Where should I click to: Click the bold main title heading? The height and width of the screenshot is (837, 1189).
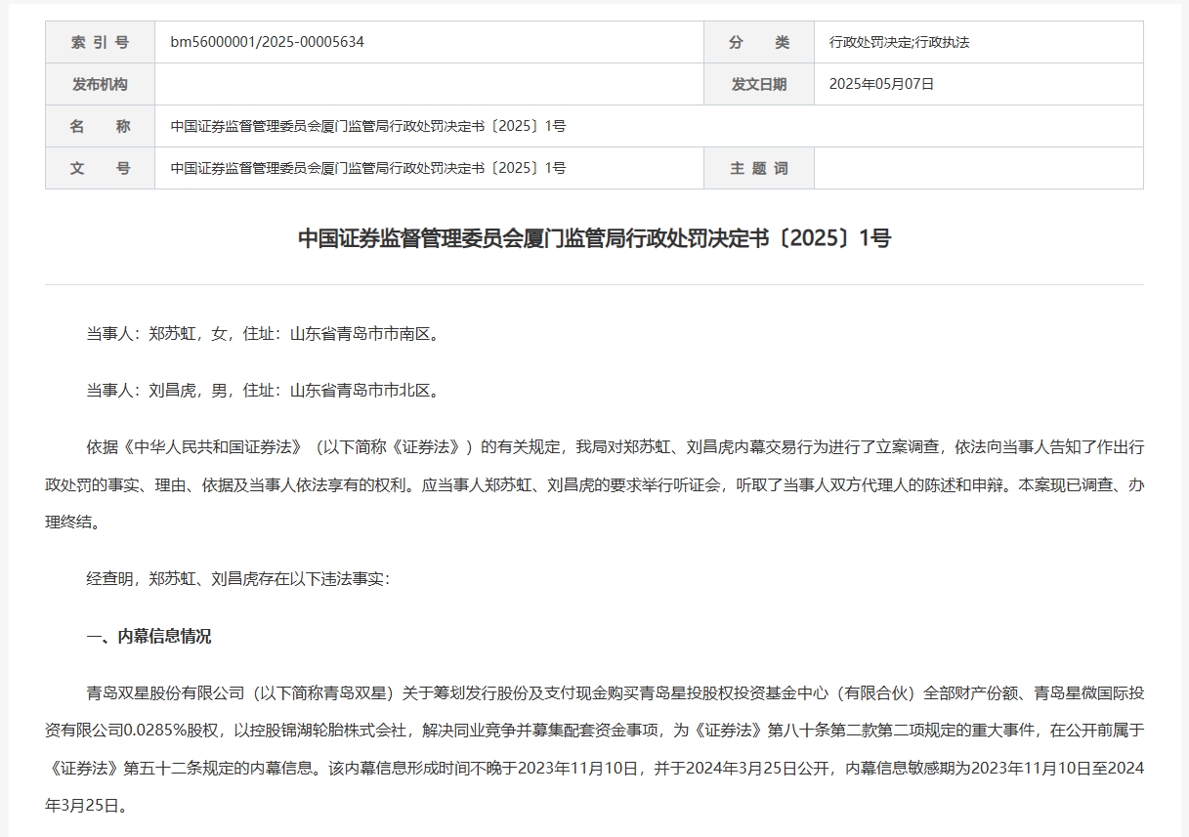pyautogui.click(x=594, y=238)
